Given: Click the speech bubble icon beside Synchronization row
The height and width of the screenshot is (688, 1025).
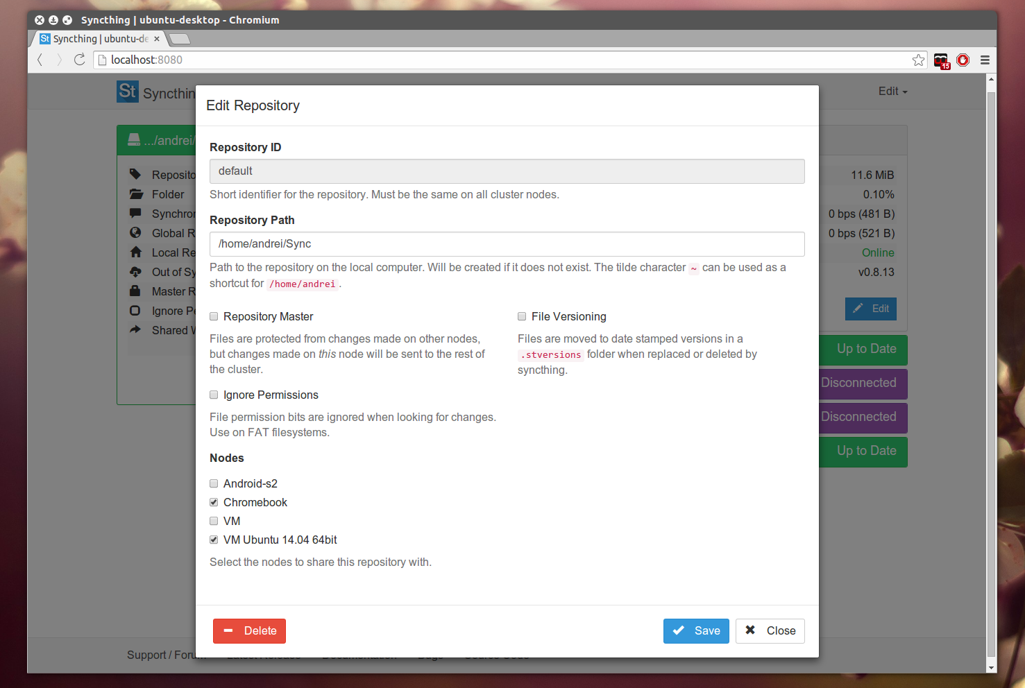Looking at the screenshot, I should [x=136, y=213].
